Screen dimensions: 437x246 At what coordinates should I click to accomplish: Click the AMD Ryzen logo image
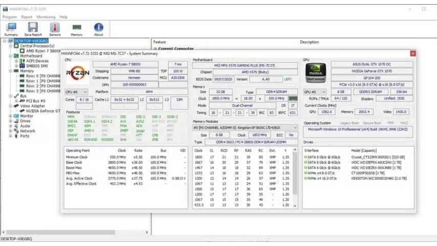pyautogui.click(x=78, y=73)
